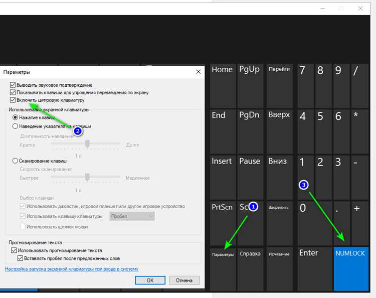Tap the numpad 7 key
The width and height of the screenshot is (376, 298).
305,85
